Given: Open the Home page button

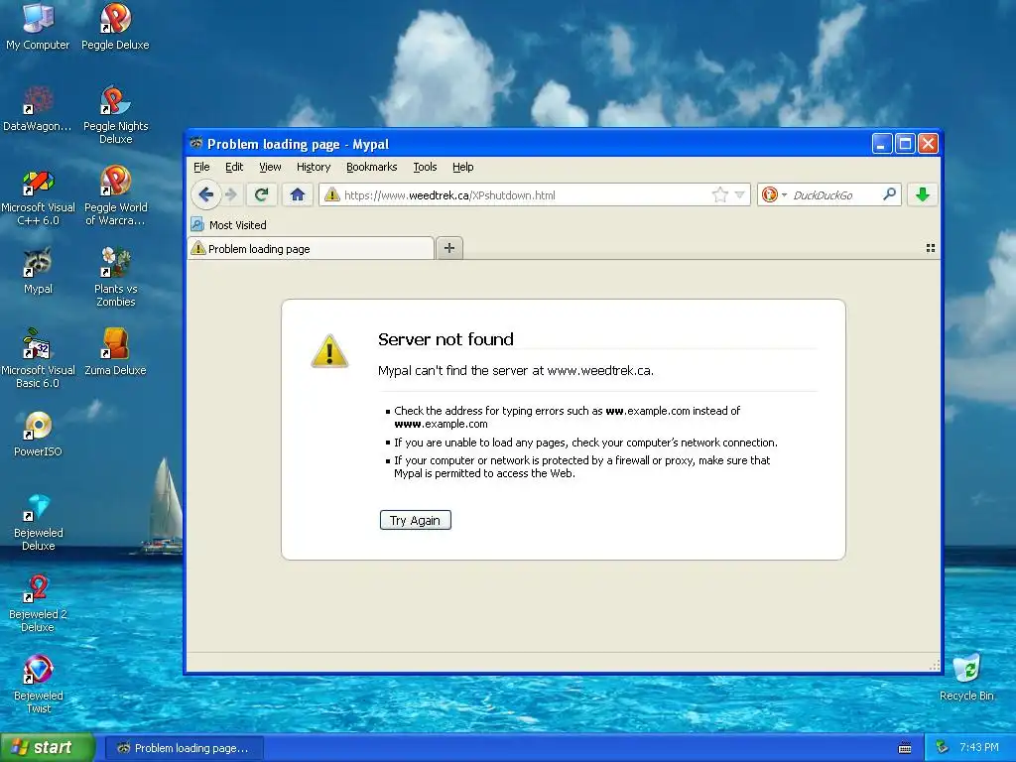Looking at the screenshot, I should pyautogui.click(x=298, y=194).
